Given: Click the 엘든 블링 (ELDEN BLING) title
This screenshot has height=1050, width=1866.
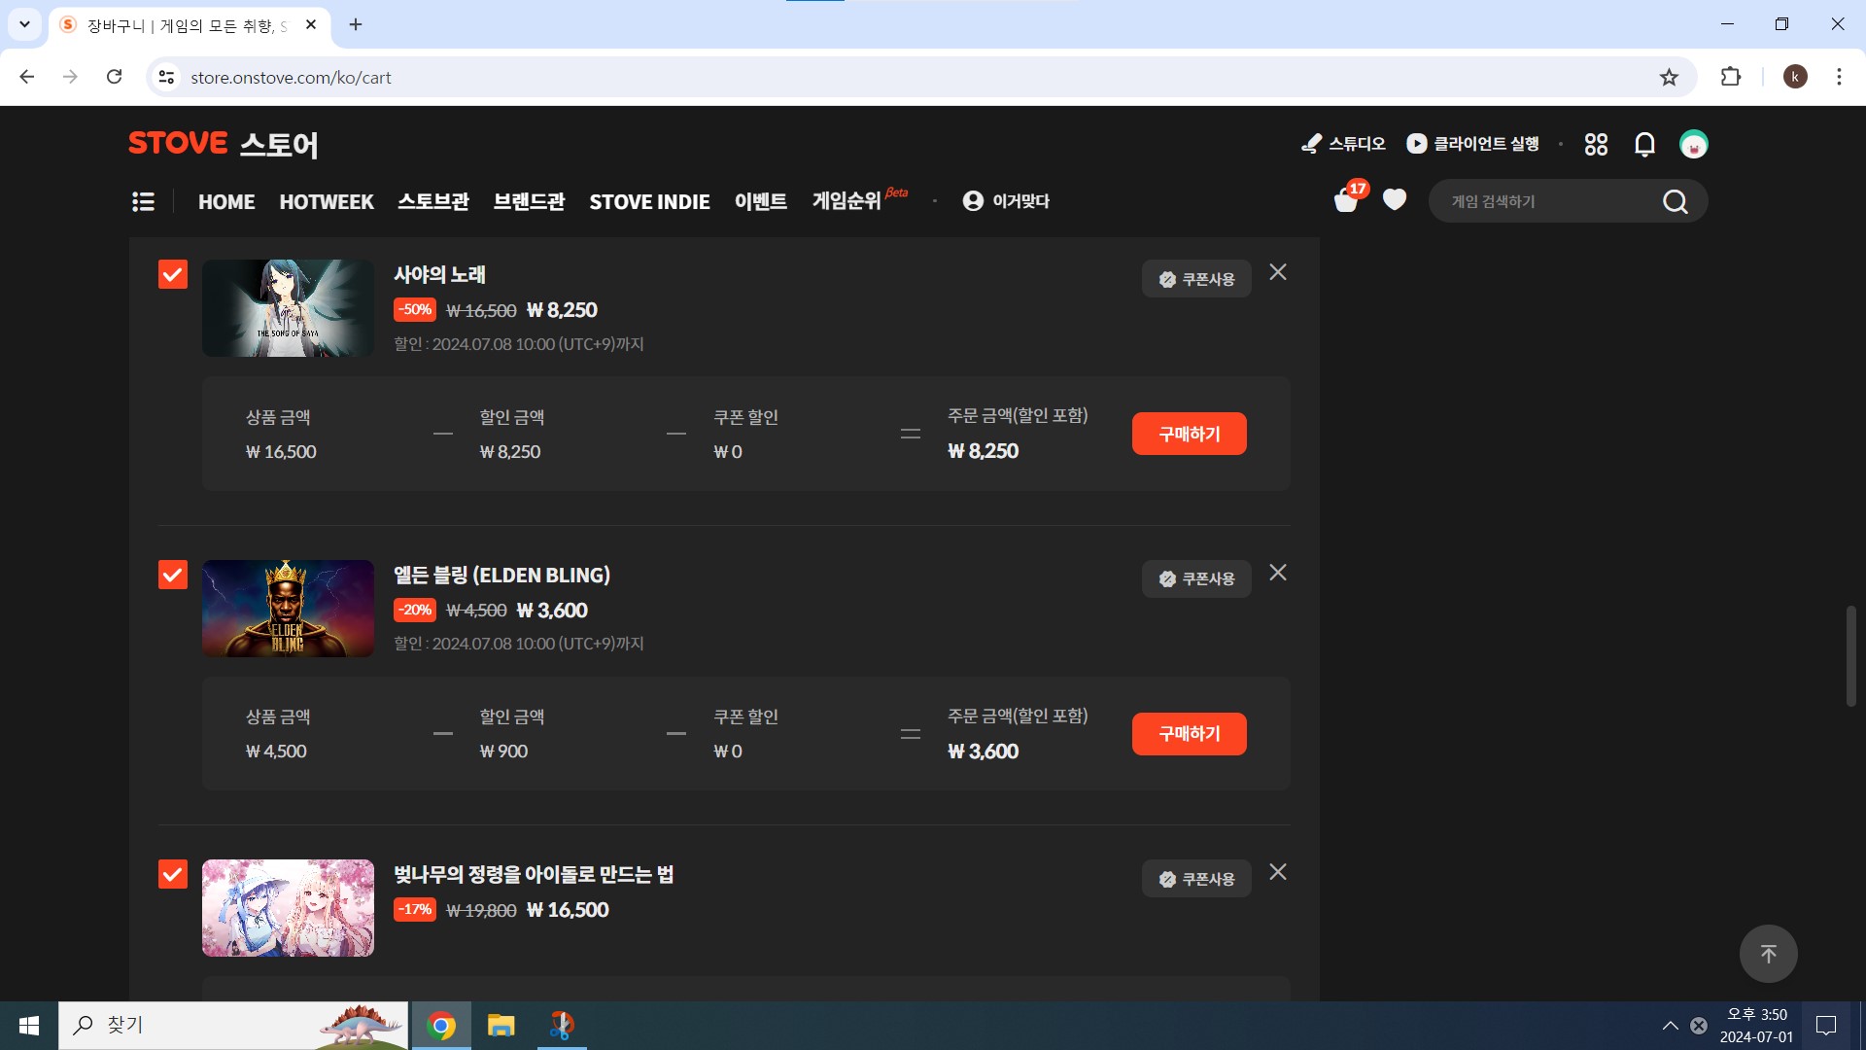Looking at the screenshot, I should point(501,575).
